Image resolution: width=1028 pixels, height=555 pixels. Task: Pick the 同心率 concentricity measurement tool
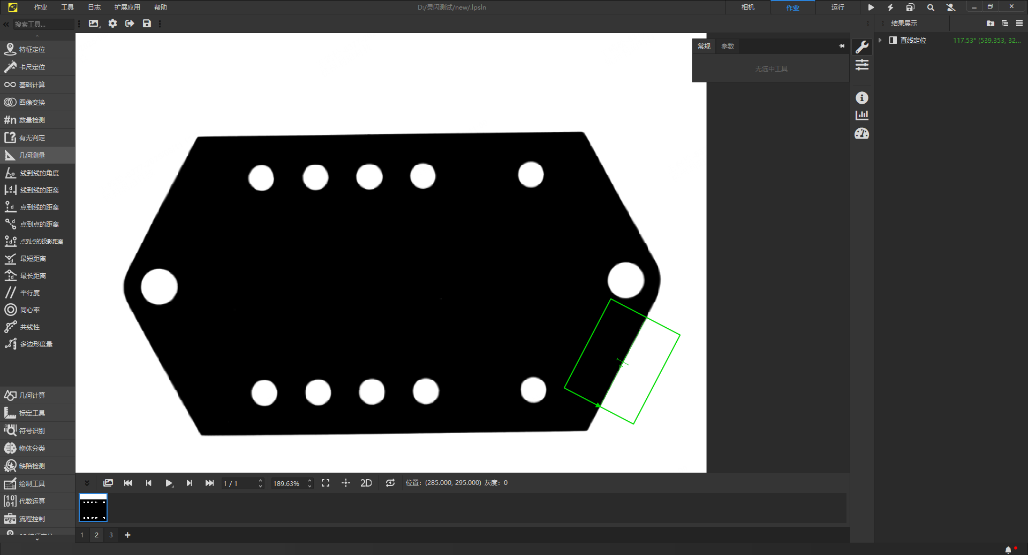(30, 310)
